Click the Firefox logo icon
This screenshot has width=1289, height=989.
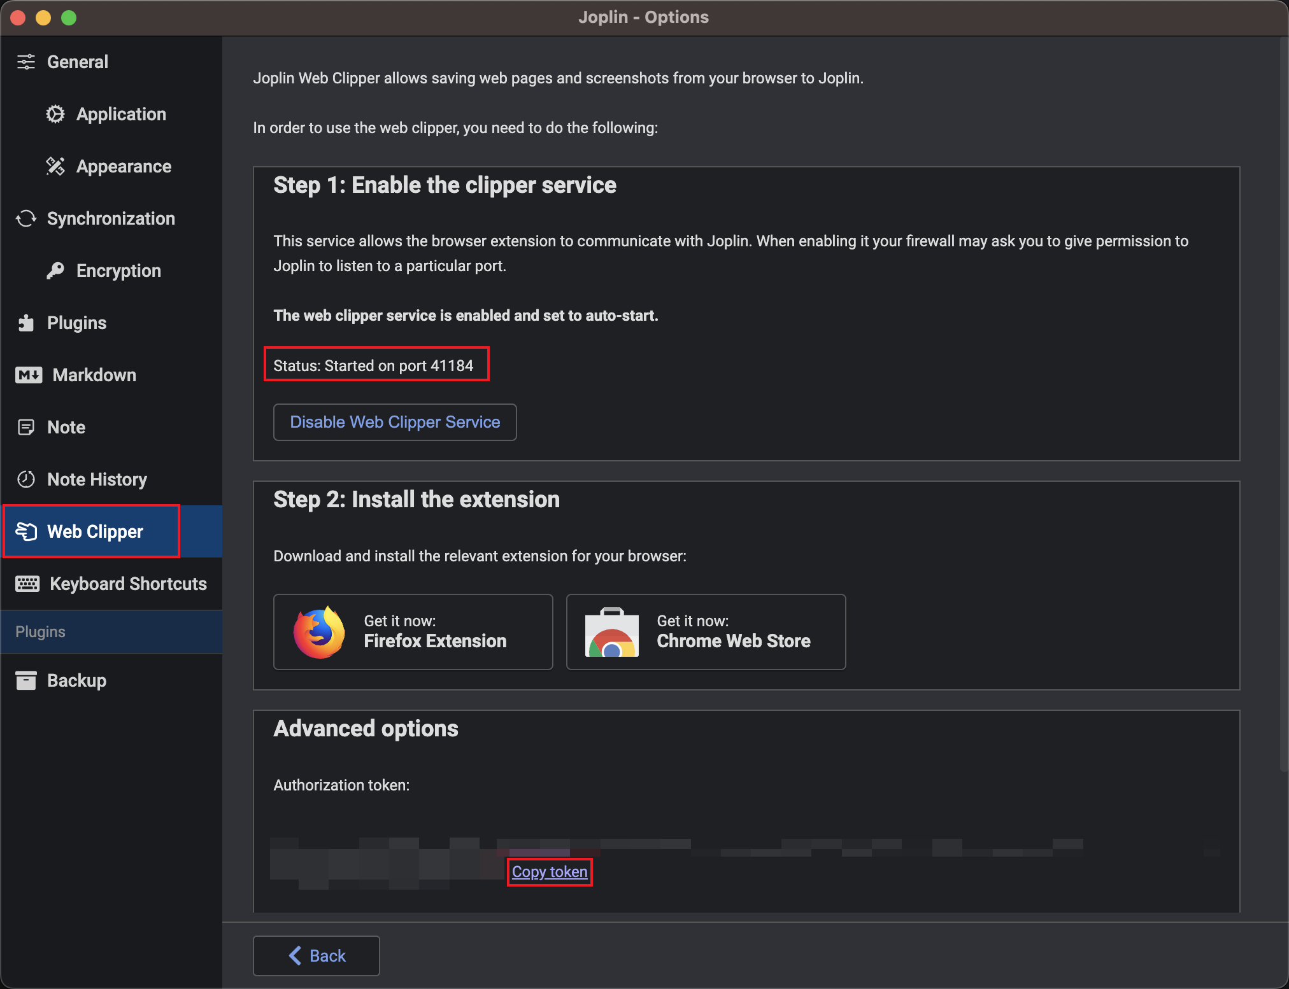[319, 632]
